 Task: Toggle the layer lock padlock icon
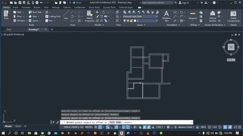coord(131,21)
